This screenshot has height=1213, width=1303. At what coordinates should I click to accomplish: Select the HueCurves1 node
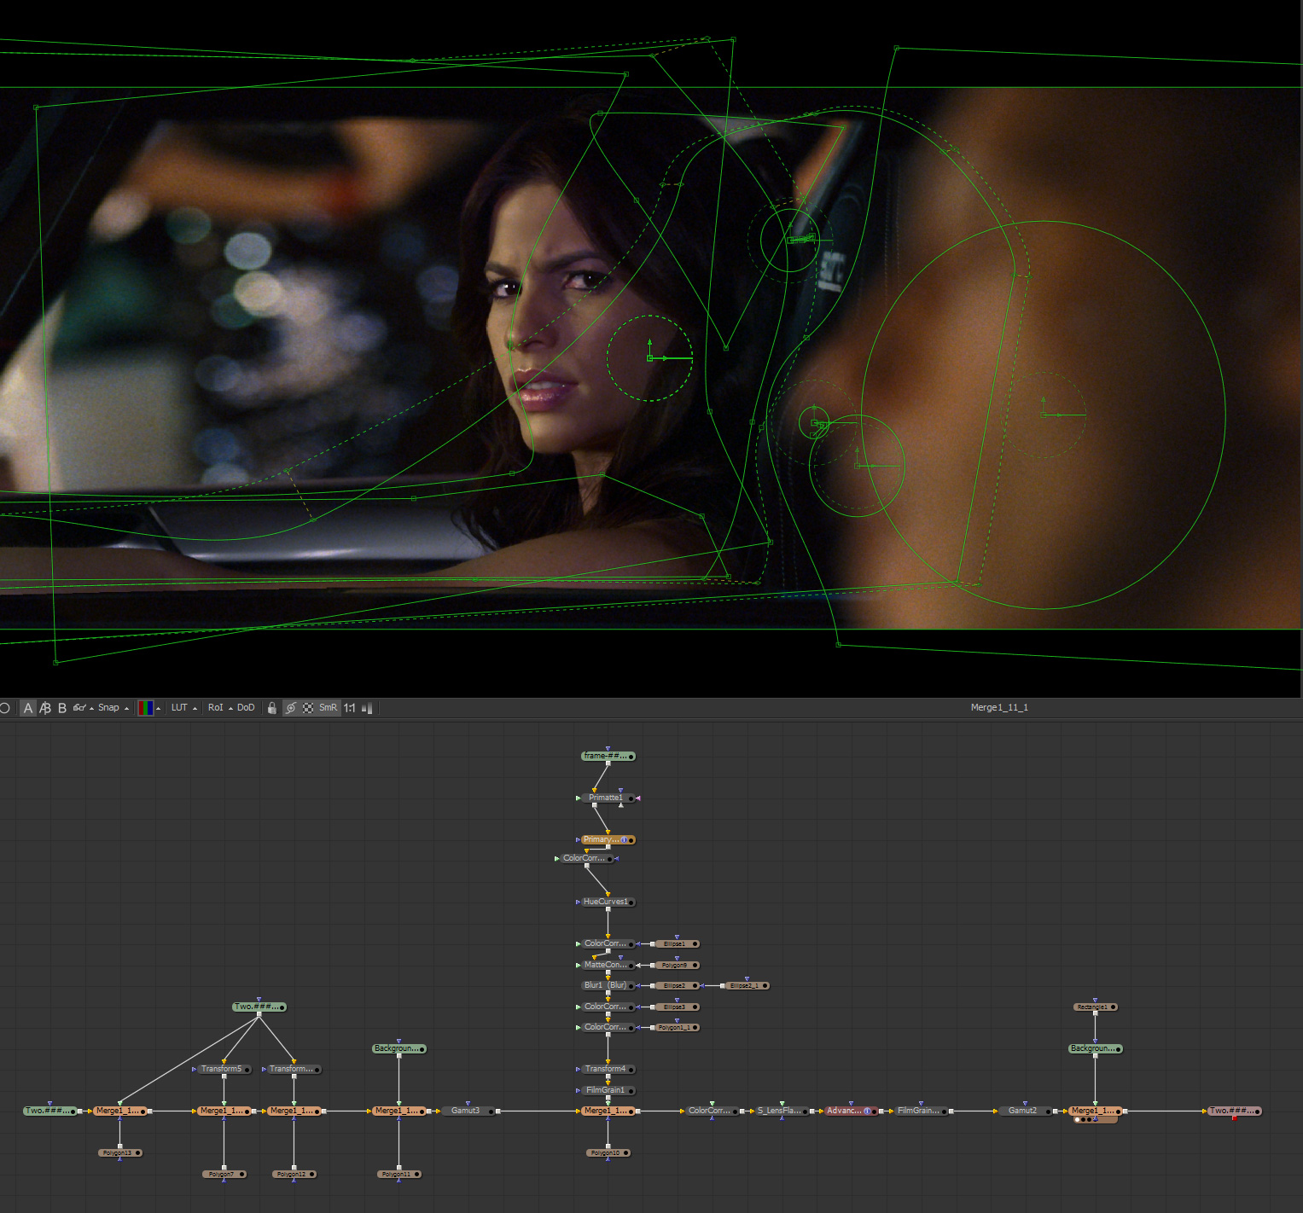[608, 902]
